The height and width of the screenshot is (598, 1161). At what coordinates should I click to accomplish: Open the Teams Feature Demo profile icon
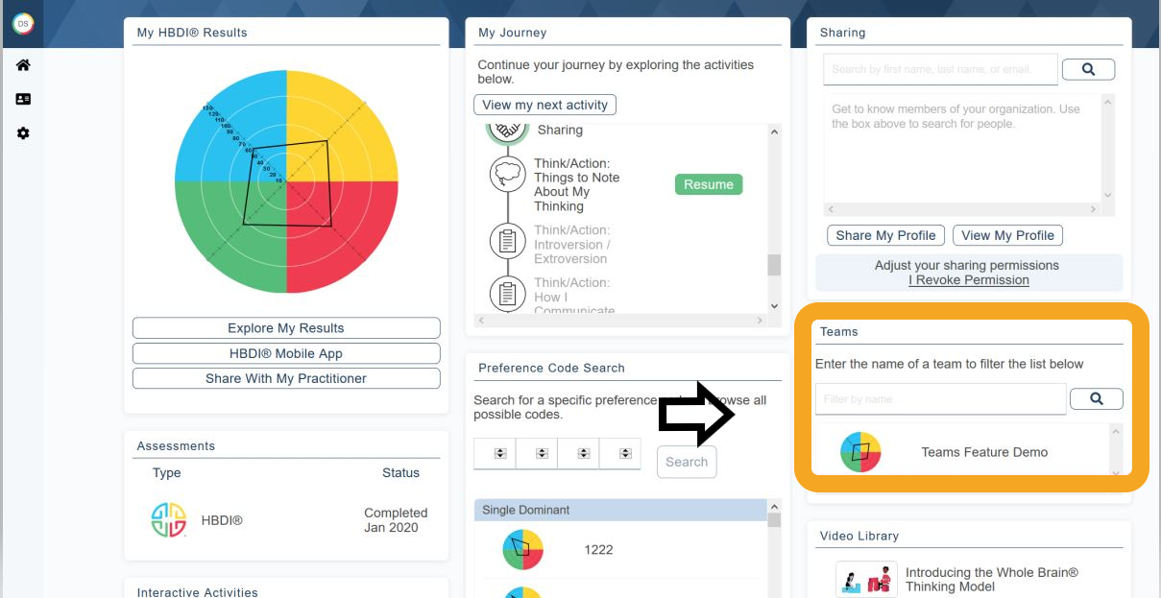tap(860, 452)
